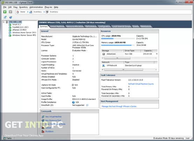Image resolution: width=194 pixels, height=141 pixels.
Task: Click the vSphere Client title bar icon
Action: pos(3,2)
